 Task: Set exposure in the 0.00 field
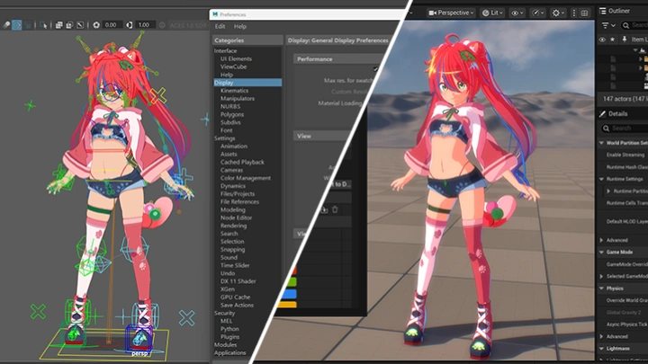tap(112, 25)
